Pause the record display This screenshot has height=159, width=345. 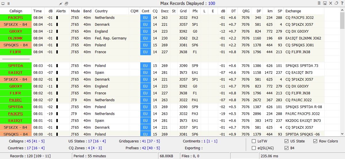(9, 3)
